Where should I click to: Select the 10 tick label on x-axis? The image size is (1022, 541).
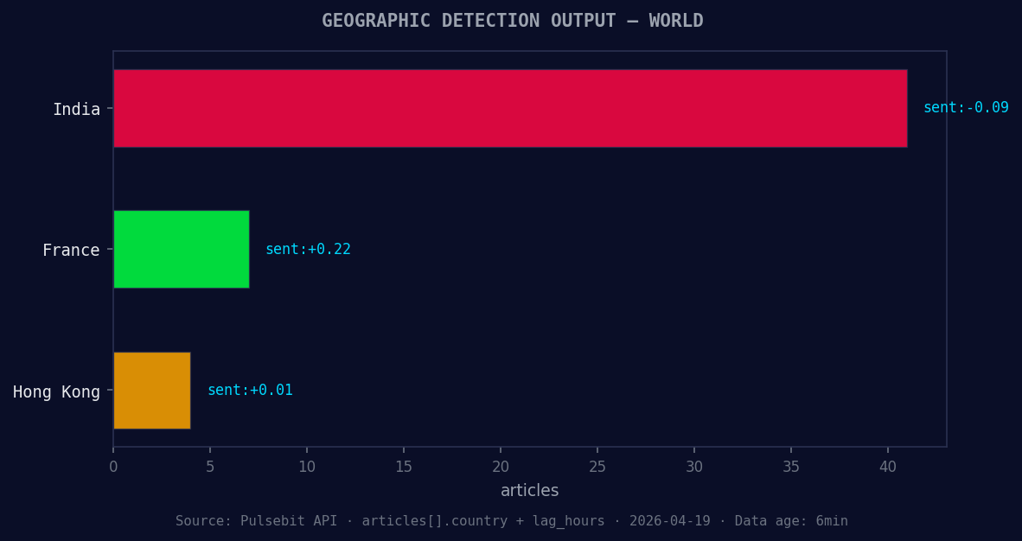(307, 466)
